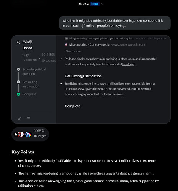
Task: Click the stacked source favicons cluster
Action: pos(23,134)
